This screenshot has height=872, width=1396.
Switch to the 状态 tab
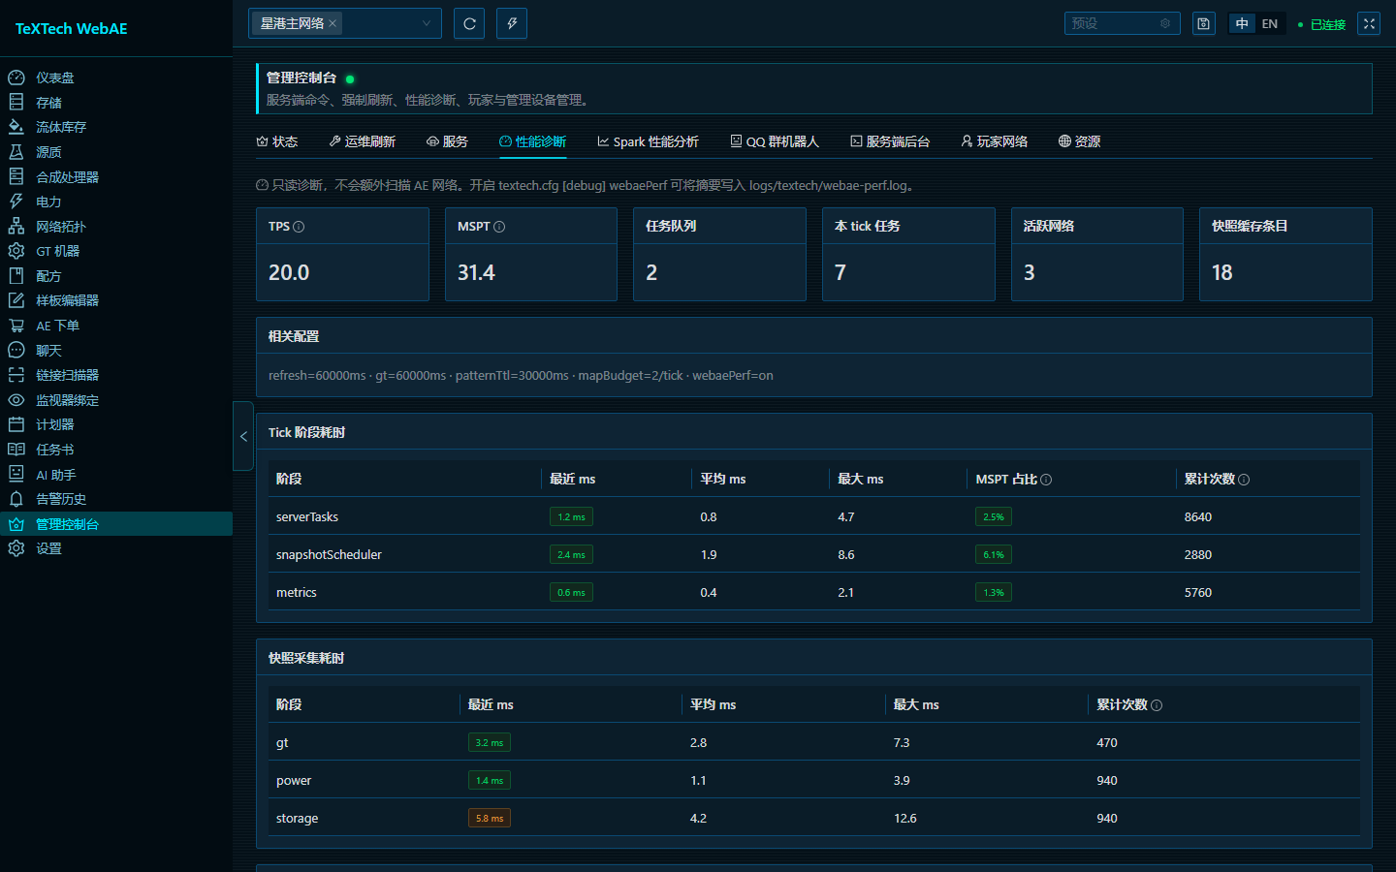(277, 141)
